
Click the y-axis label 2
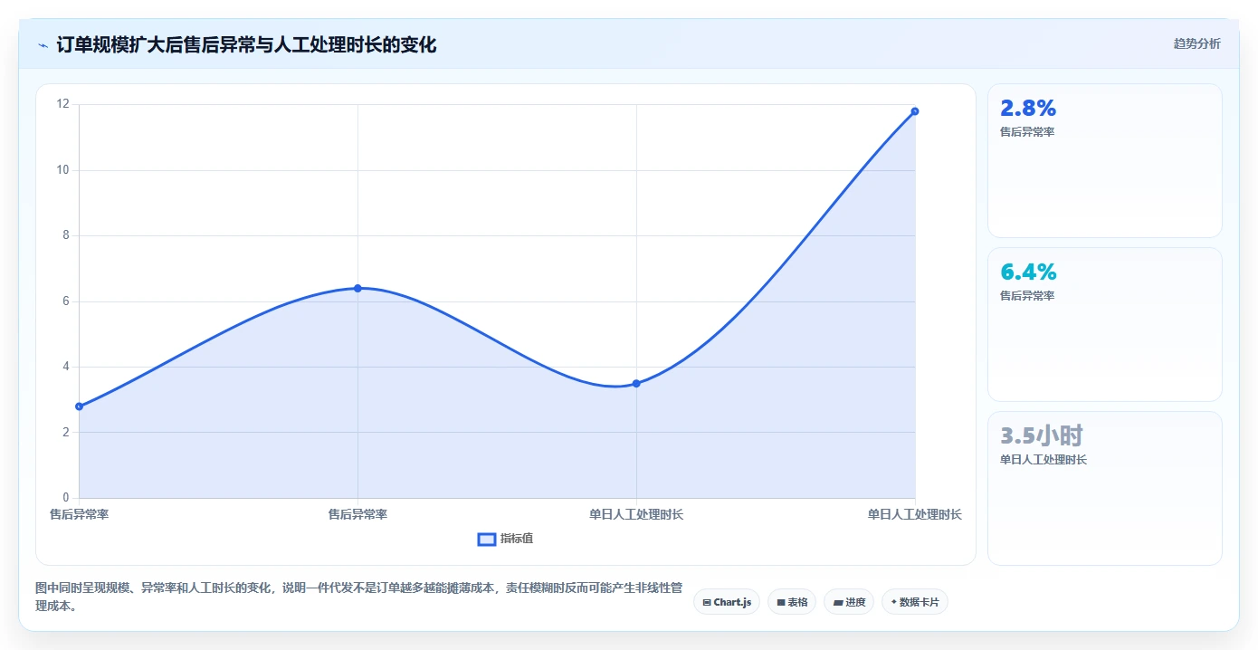pyautogui.click(x=66, y=433)
